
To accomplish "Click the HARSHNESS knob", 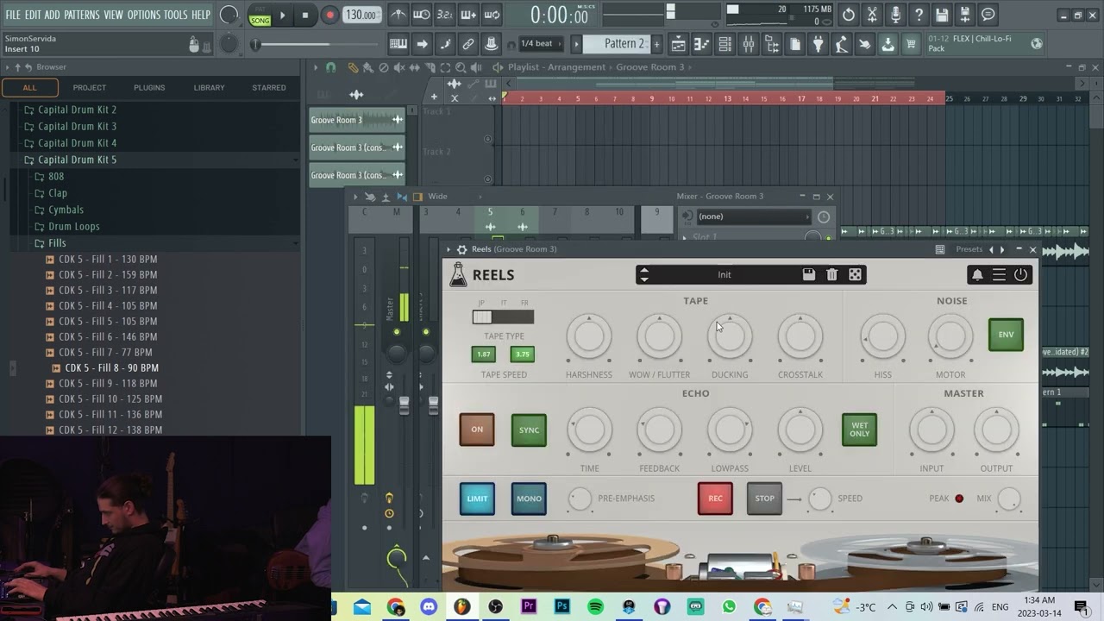I will coord(589,337).
